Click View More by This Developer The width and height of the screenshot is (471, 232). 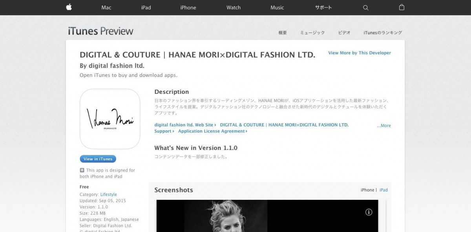[360, 53]
